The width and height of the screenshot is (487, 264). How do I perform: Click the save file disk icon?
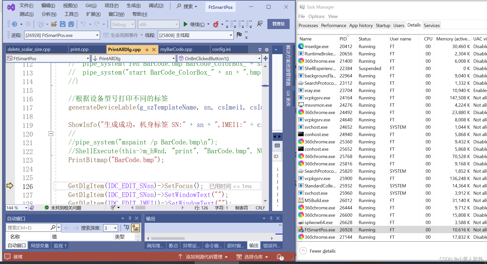[x=62, y=24]
